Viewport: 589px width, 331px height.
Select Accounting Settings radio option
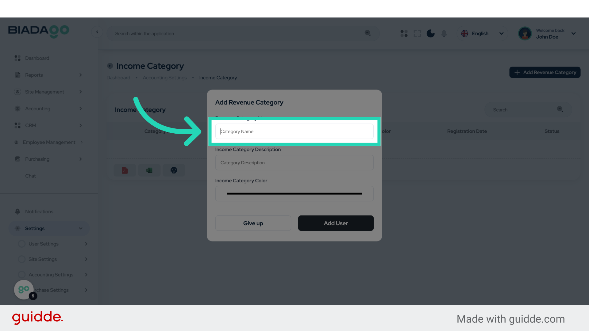click(x=21, y=275)
